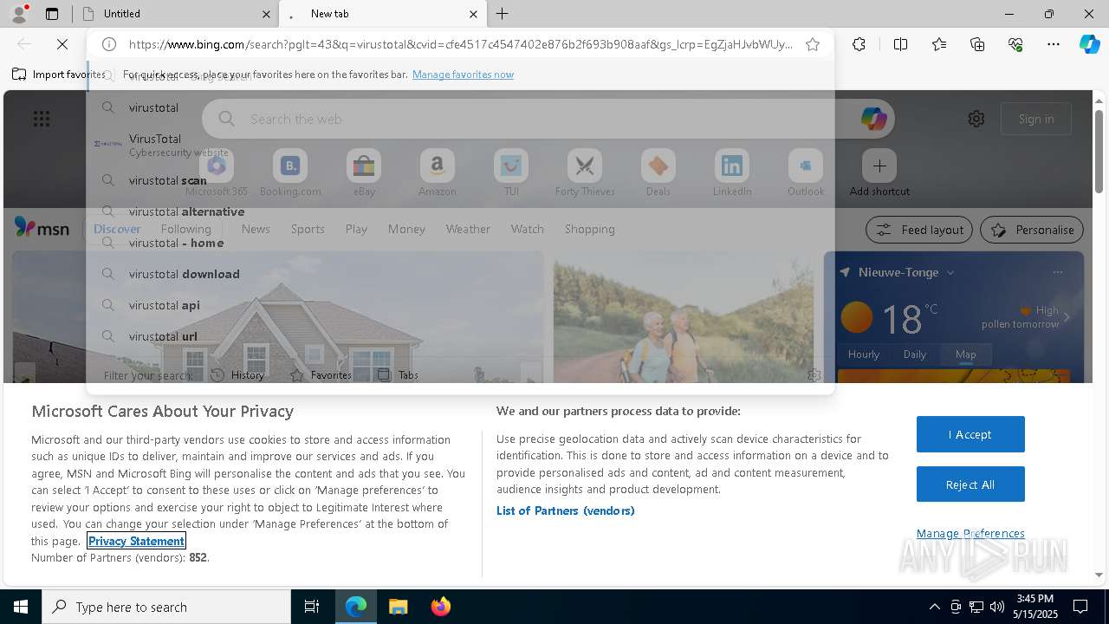Open the Collections icon
The image size is (1109, 624).
click(977, 44)
